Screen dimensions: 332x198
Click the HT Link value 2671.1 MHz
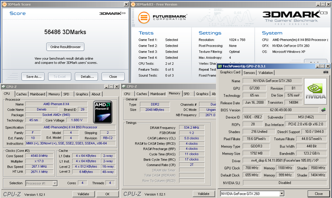(39, 172)
